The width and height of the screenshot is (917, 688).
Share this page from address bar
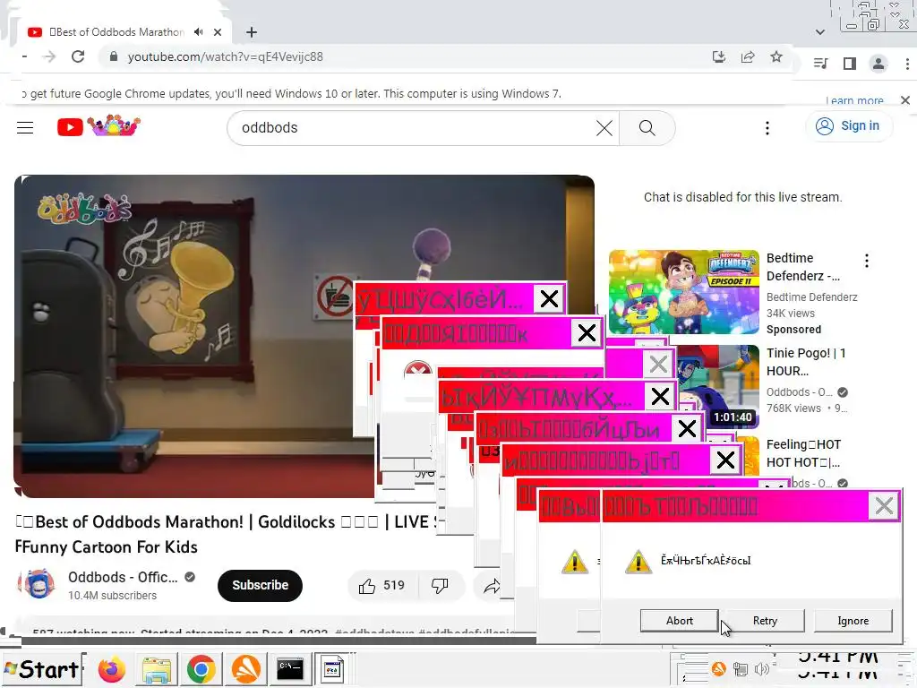click(748, 56)
